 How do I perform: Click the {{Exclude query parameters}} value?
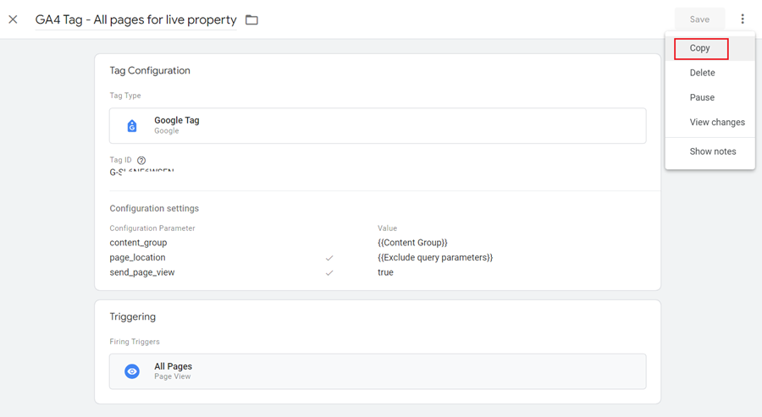435,257
